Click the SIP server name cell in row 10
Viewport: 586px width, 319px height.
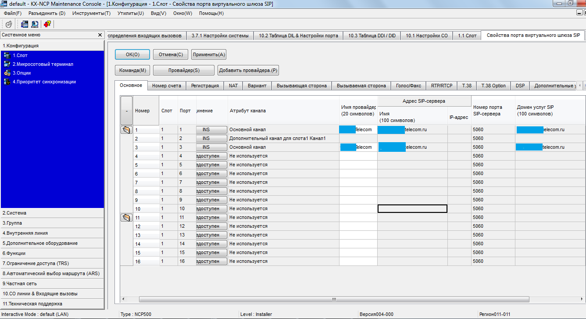412,209
